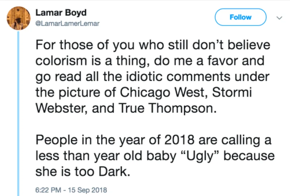This screenshot has height=196, width=290.
Task: Open Lamar Boyd's profile picture
Action: [18, 18]
